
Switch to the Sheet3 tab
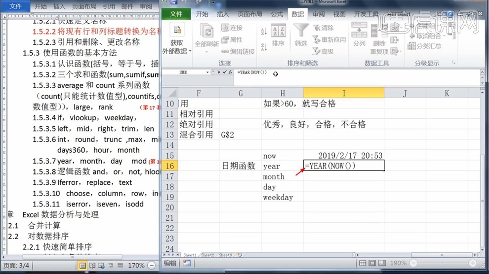tap(225, 255)
